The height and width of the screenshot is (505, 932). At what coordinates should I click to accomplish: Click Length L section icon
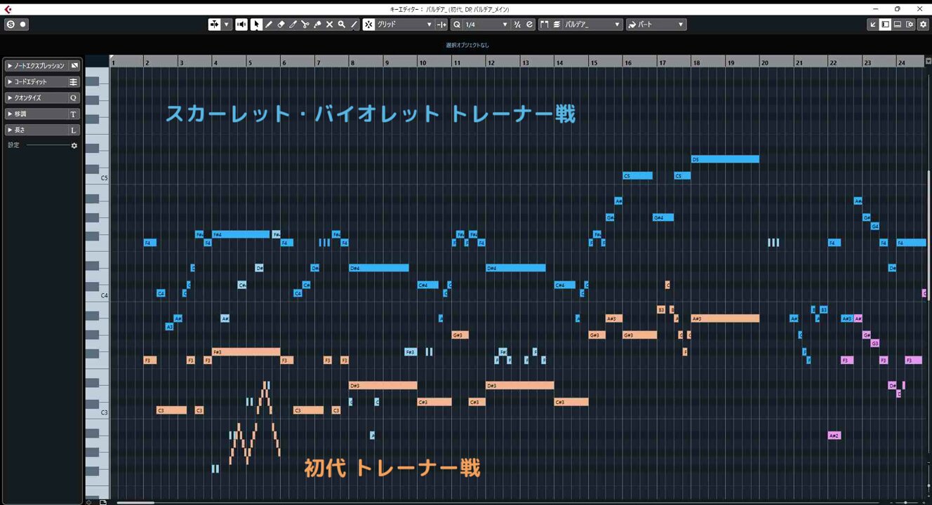pos(74,130)
